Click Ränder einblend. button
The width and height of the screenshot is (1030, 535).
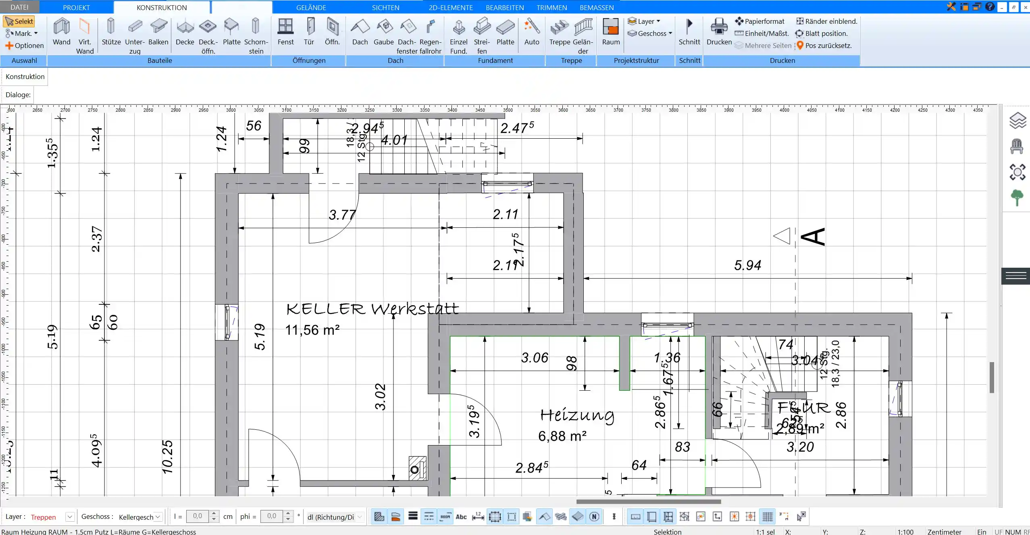(x=826, y=21)
